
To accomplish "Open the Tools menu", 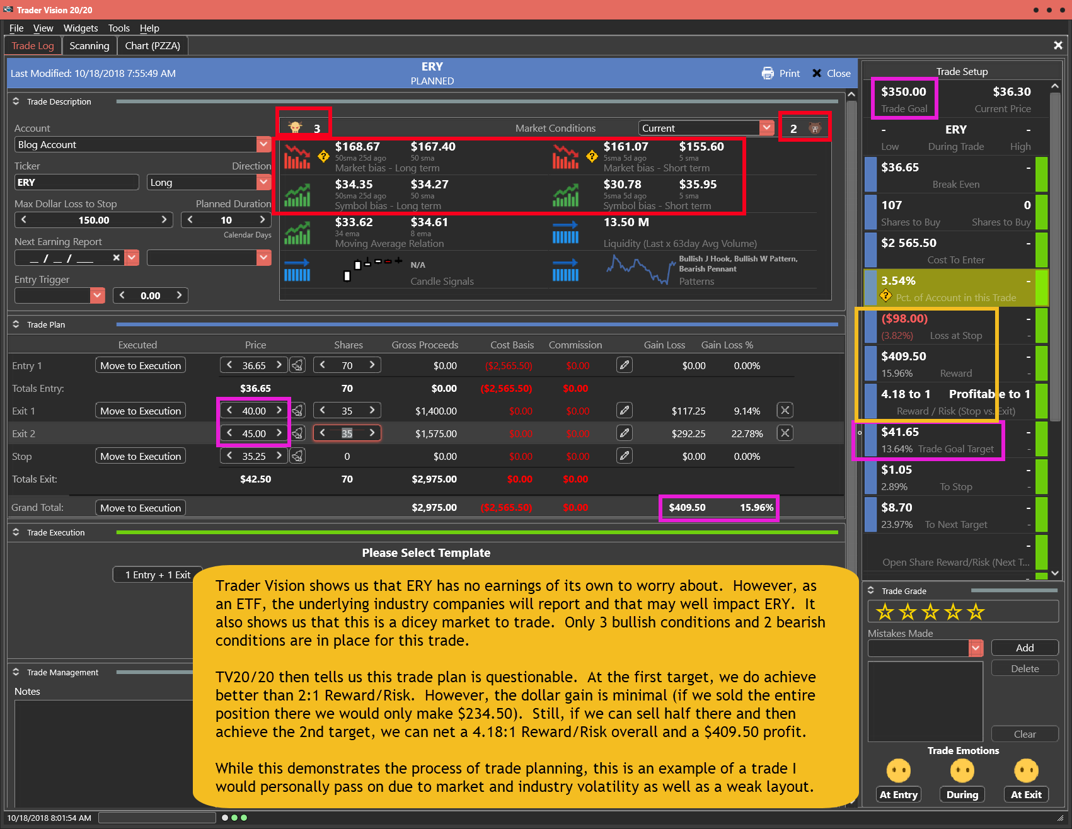I will [x=118, y=28].
